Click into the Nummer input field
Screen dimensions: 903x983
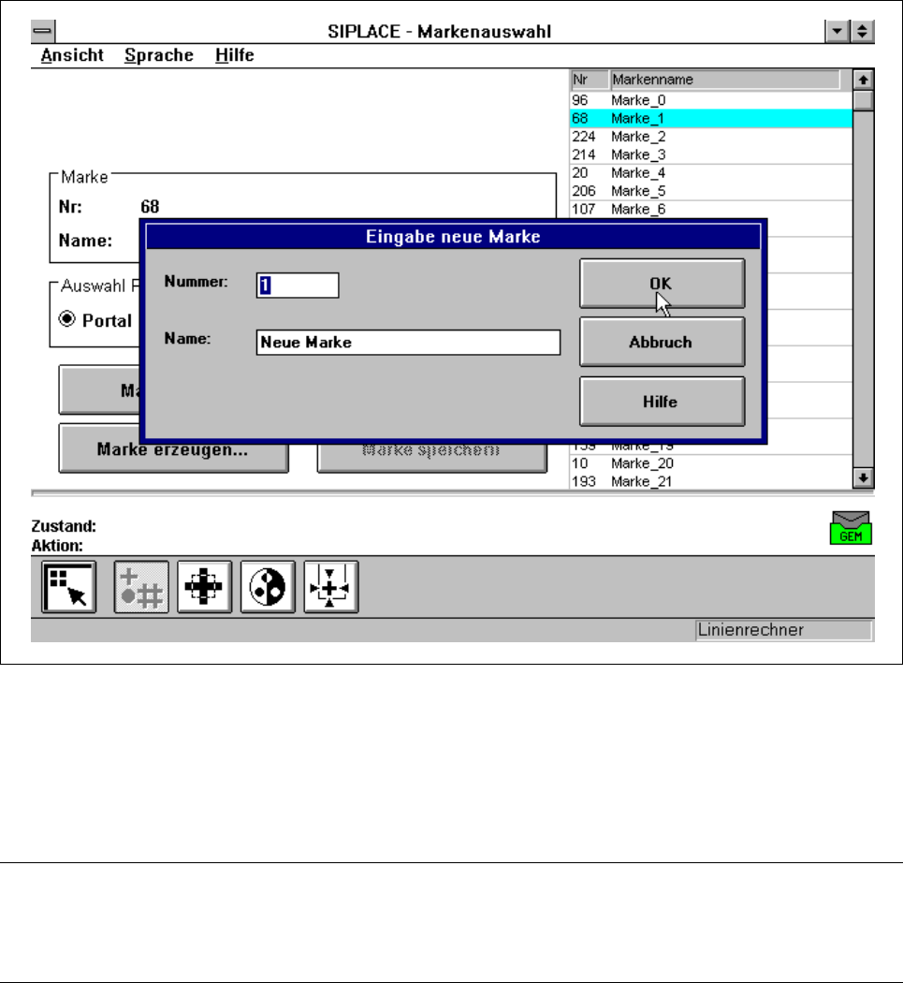tap(298, 286)
